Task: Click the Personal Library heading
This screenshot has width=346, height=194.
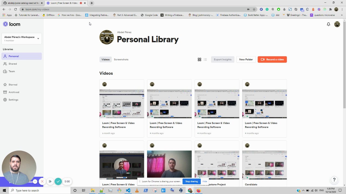Action: (148, 40)
